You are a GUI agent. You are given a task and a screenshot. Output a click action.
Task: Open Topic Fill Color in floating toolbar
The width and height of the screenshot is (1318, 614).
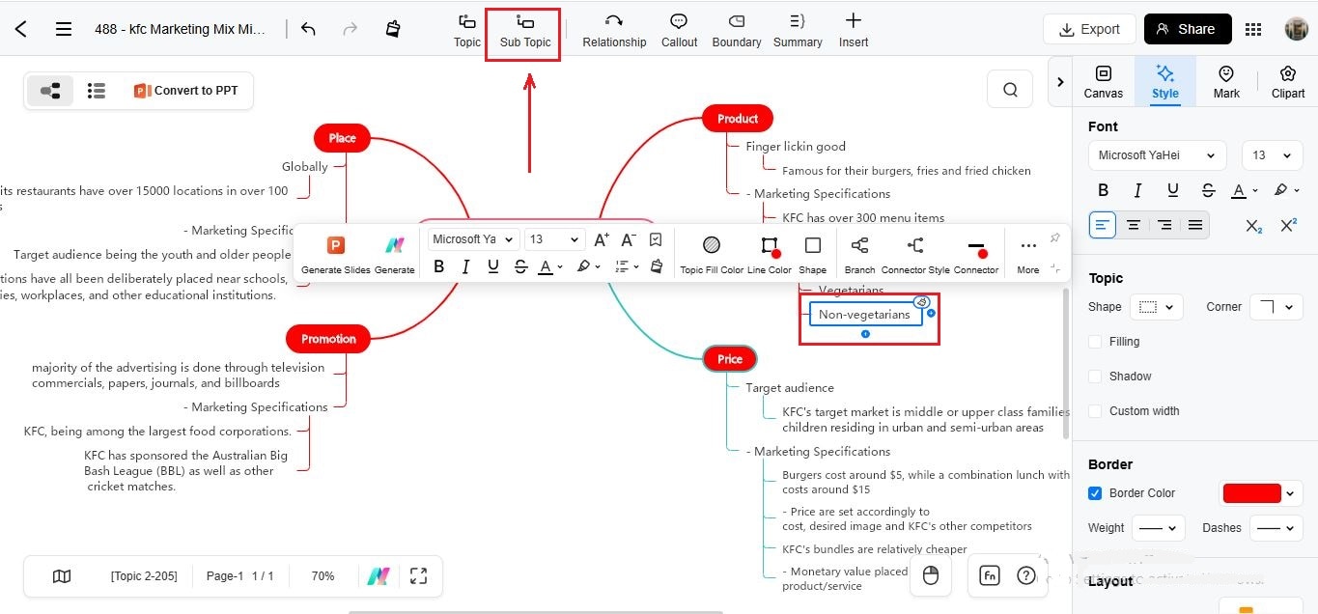click(712, 255)
